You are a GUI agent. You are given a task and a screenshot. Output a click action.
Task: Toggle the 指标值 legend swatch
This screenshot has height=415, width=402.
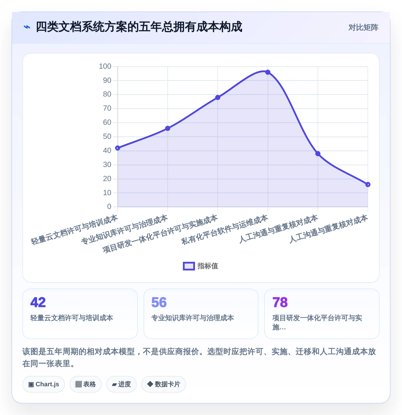click(x=189, y=266)
